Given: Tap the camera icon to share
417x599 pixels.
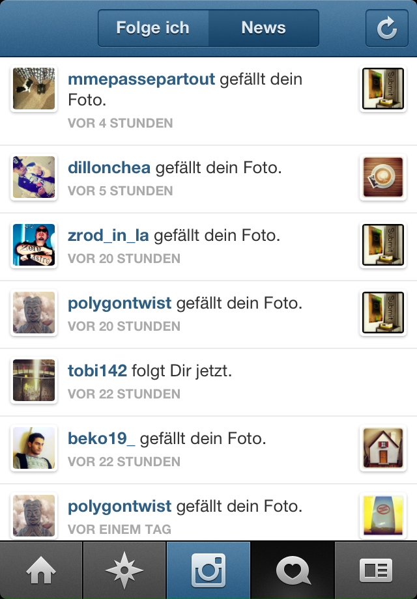Looking at the screenshot, I should 208,570.
